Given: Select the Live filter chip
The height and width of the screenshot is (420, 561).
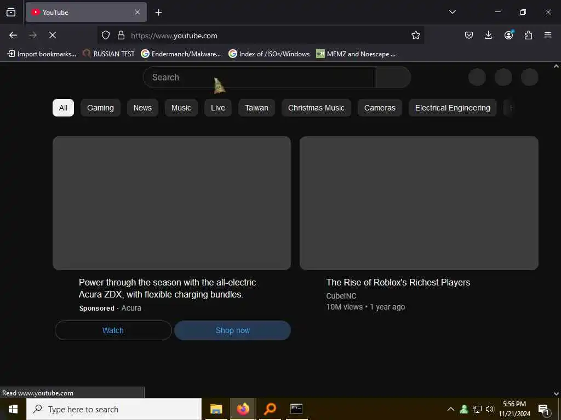Looking at the screenshot, I should pos(218,108).
